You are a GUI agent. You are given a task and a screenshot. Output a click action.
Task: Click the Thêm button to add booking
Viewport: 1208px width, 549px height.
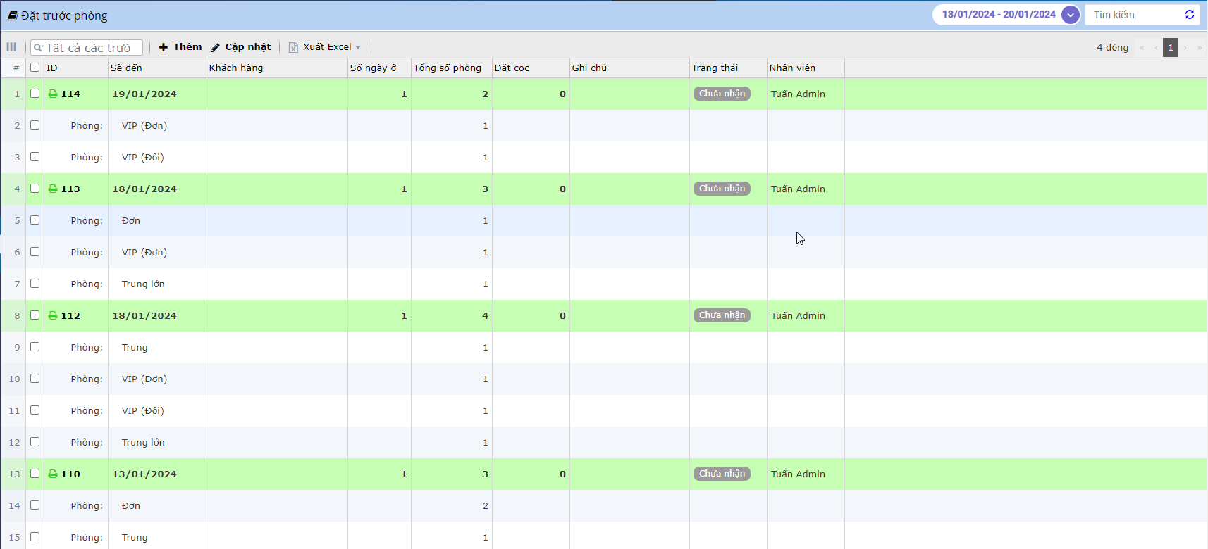point(180,47)
